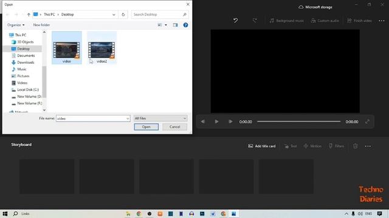
Task: Open the storyboard ellipsis menu
Action: click(368, 146)
